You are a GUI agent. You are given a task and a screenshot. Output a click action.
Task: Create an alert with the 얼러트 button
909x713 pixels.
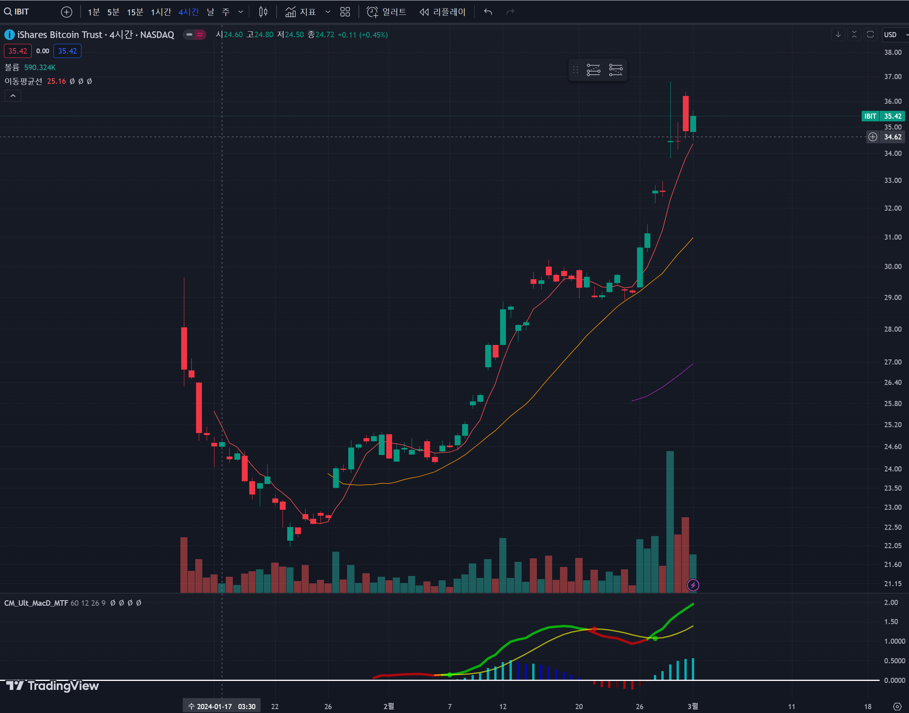(387, 12)
